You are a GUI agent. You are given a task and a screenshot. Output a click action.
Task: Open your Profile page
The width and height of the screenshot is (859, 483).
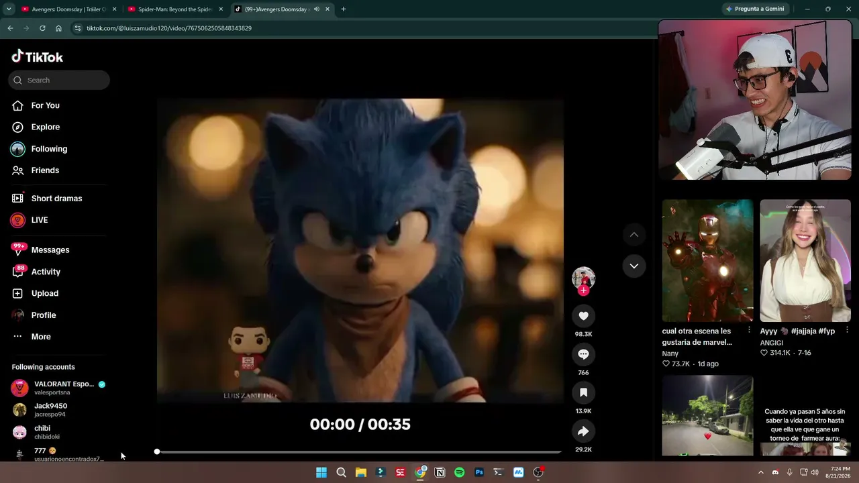[x=44, y=315]
